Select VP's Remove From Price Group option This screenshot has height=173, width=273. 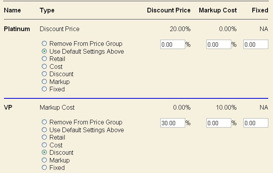coord(44,122)
